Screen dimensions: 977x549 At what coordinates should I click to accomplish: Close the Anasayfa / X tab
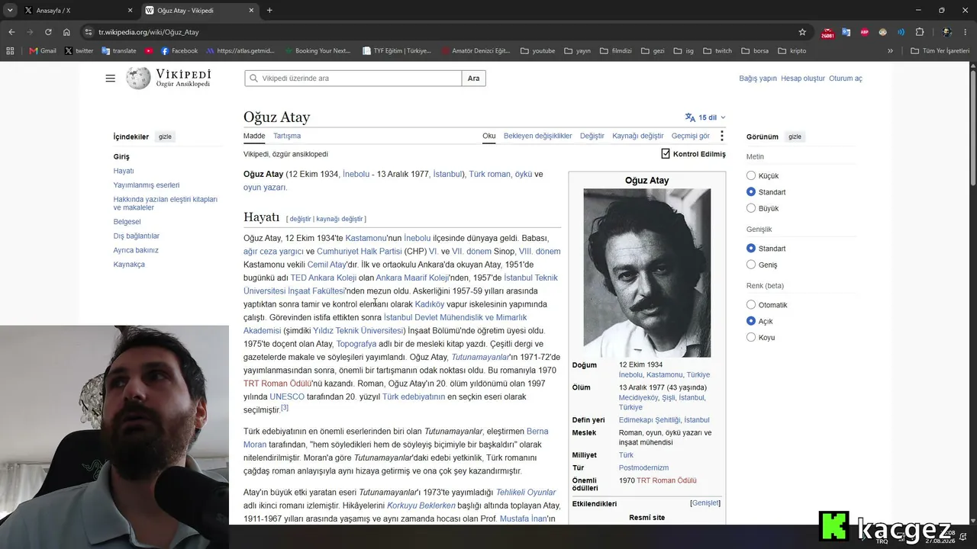(130, 11)
